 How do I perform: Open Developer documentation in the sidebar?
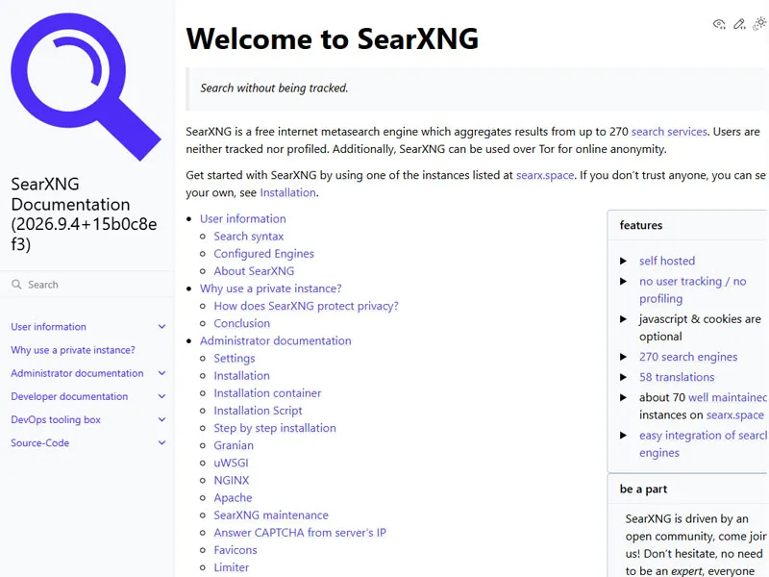point(69,396)
